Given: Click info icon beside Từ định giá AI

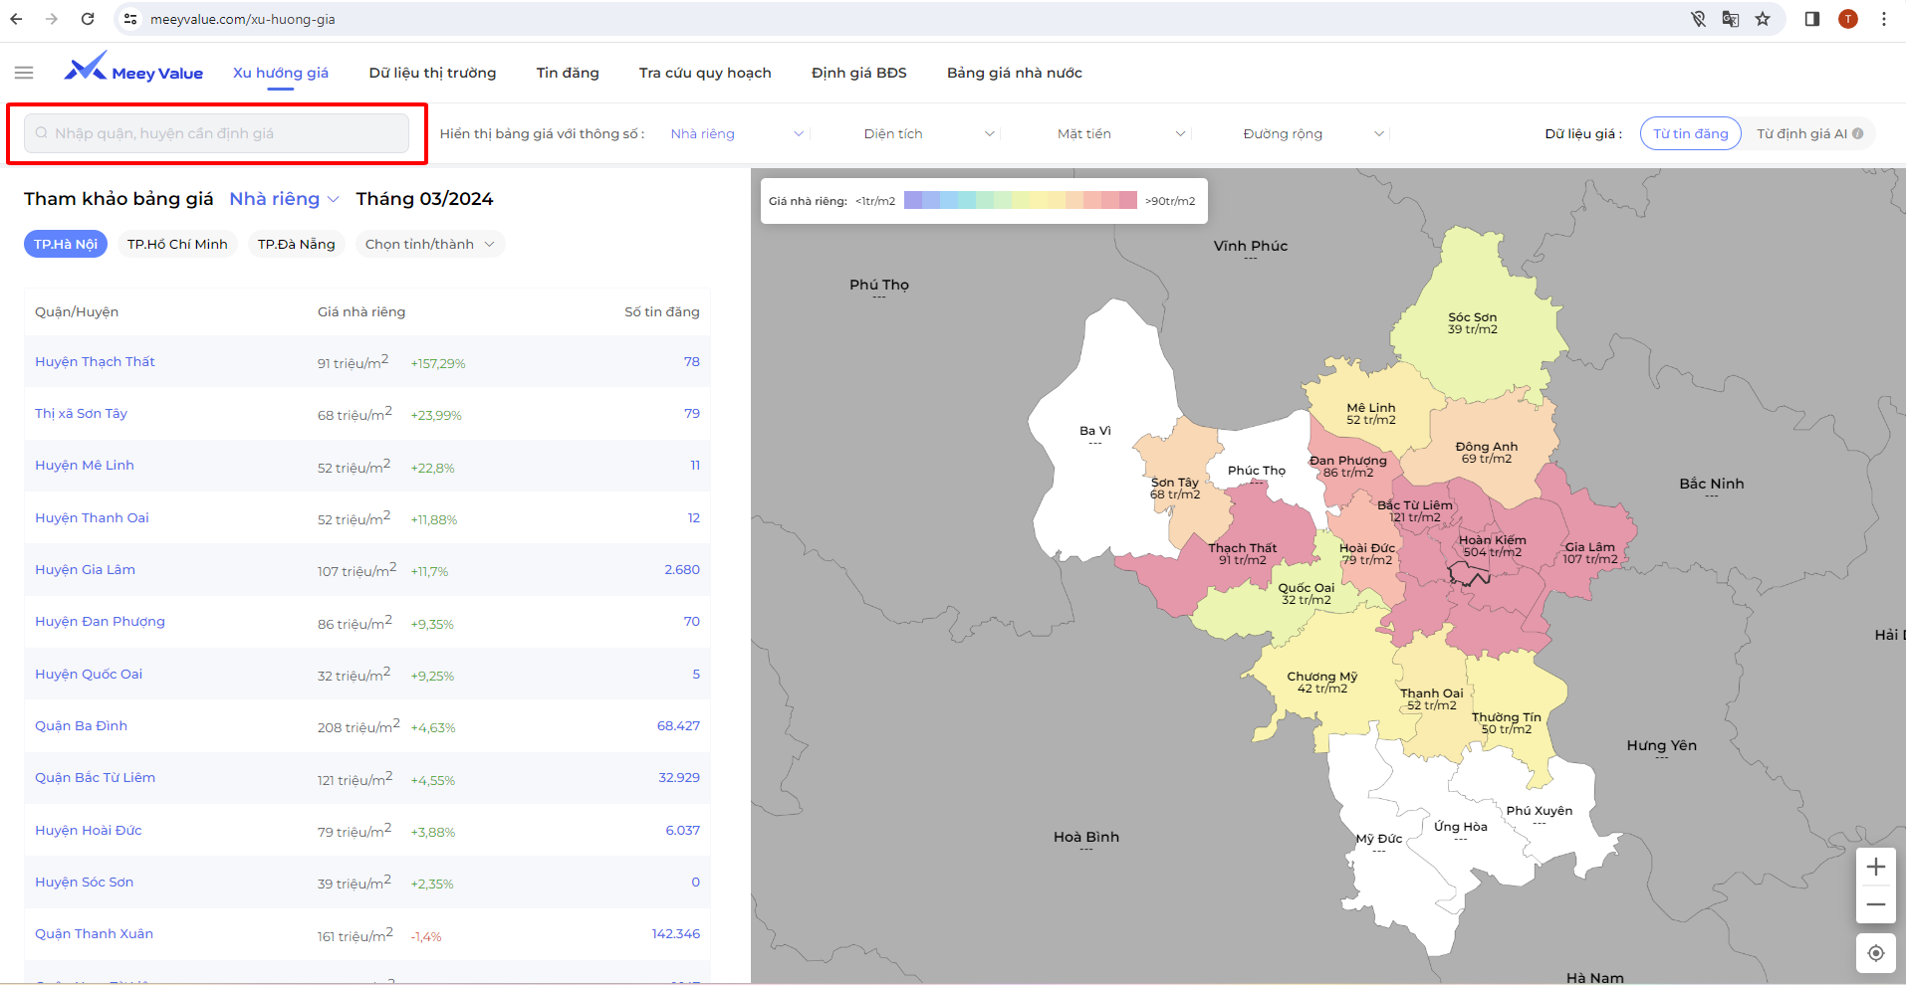Looking at the screenshot, I should [1858, 133].
